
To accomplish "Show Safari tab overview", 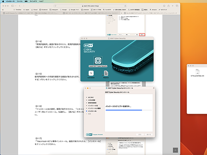I will [177, 6].
